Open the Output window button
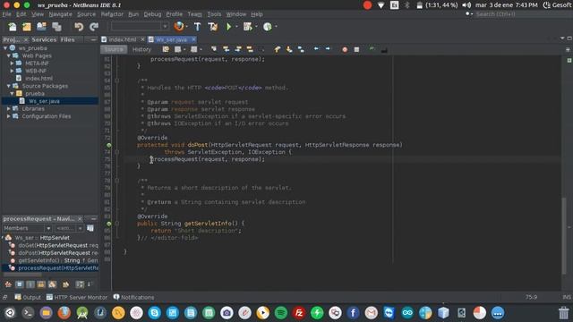This screenshot has height=322, width=573. coord(28,297)
